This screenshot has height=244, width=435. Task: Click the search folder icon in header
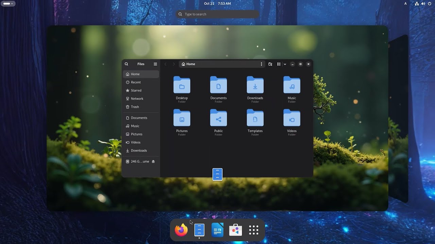click(270, 64)
